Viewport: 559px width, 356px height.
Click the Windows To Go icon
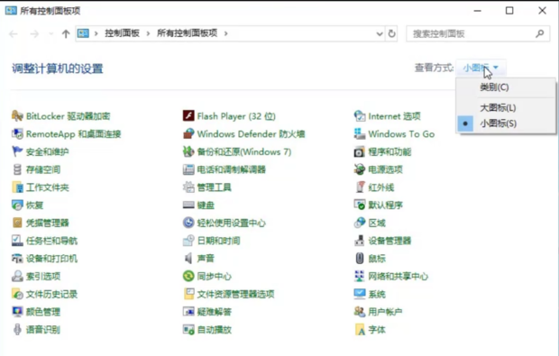click(360, 133)
